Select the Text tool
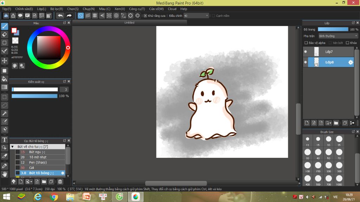Image resolution: width=360 pixels, height=202 pixels. tap(4, 140)
